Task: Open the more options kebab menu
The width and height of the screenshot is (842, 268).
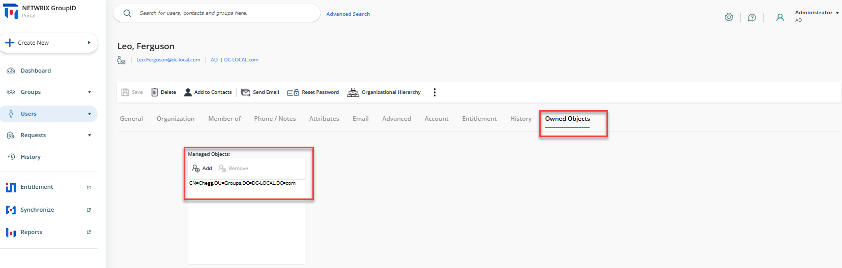Action: tap(434, 92)
